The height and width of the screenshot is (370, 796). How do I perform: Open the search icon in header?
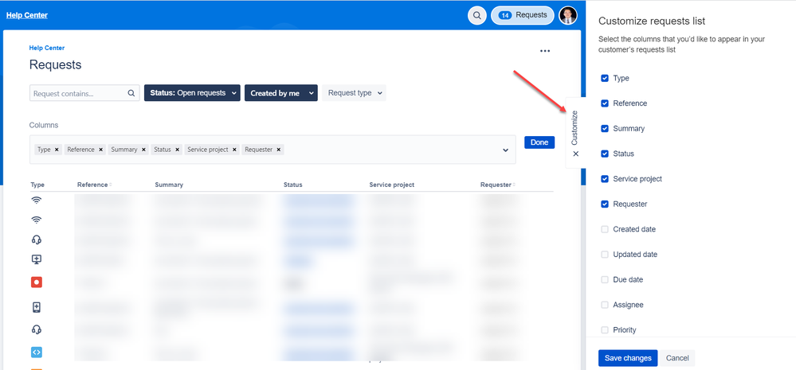click(476, 15)
